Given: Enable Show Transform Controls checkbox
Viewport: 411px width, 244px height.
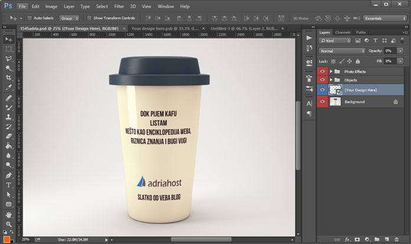Looking at the screenshot, I should (x=89, y=18).
